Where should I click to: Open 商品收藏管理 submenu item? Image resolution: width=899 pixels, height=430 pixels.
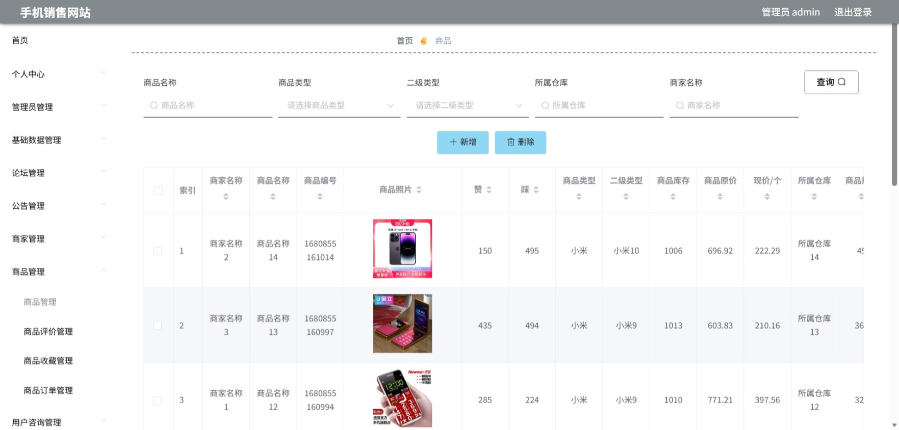click(x=48, y=361)
